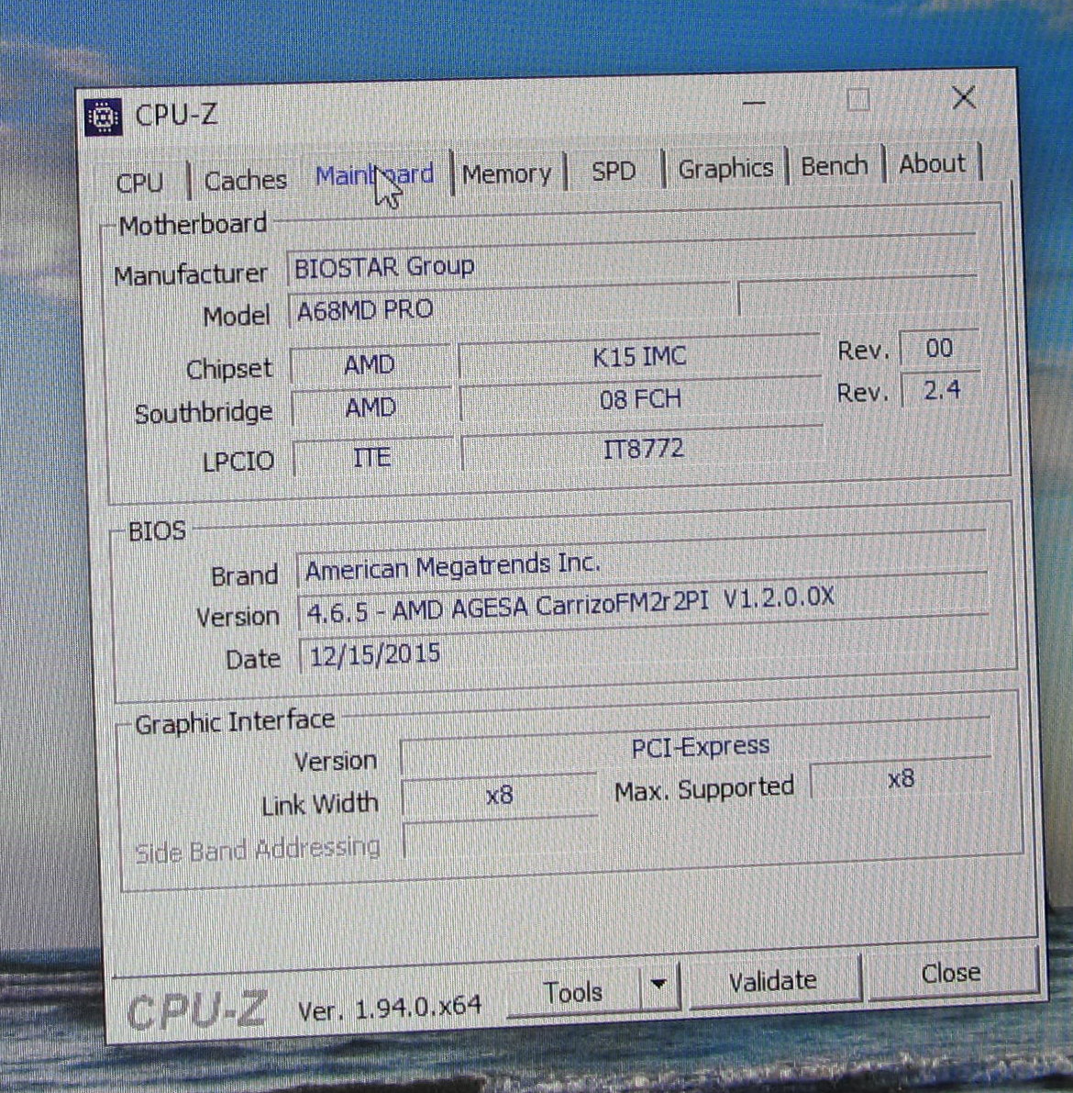The image size is (1073, 1093).
Task: Select the Link Width field showing x8
Action: pyautogui.click(x=498, y=795)
